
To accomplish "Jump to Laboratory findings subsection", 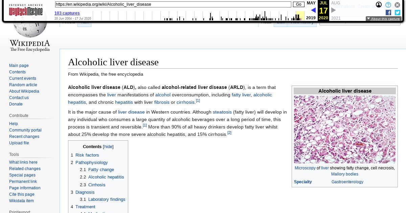I will [x=107, y=199].
